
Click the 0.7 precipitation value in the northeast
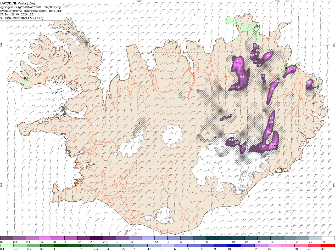coord(268,55)
